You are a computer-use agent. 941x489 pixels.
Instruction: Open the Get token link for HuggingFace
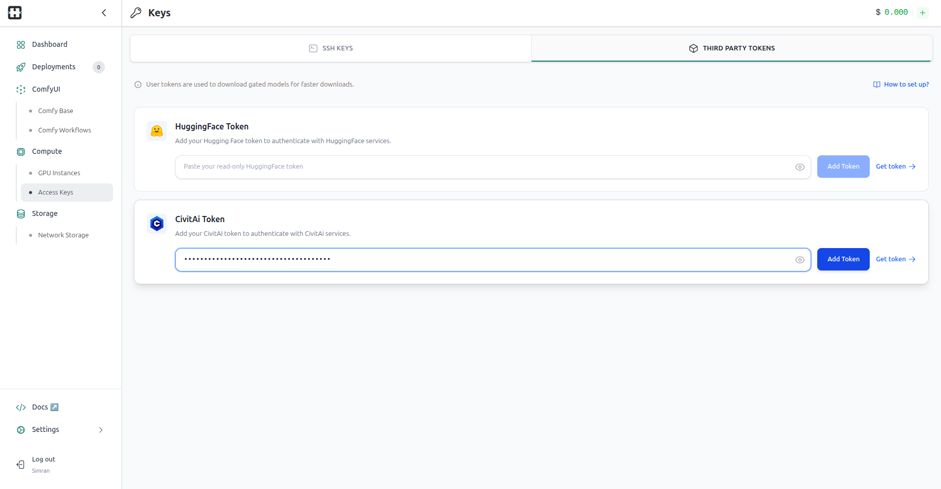(x=896, y=167)
